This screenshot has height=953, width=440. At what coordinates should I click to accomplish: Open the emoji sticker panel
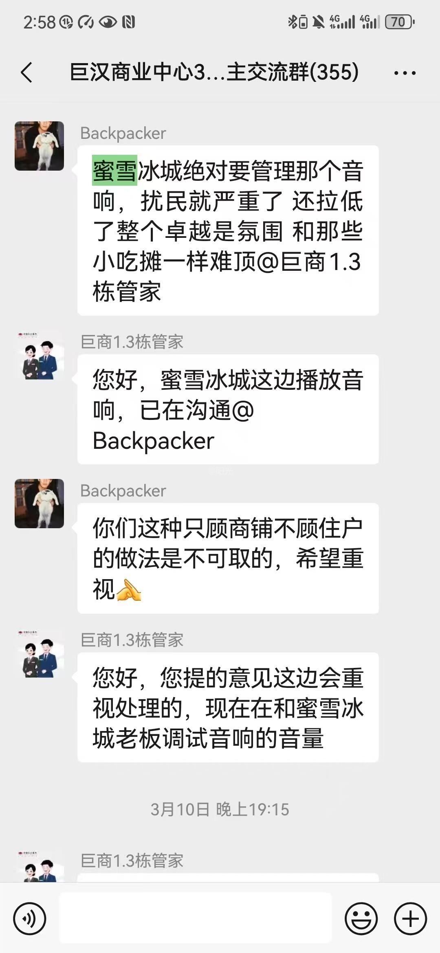[361, 919]
